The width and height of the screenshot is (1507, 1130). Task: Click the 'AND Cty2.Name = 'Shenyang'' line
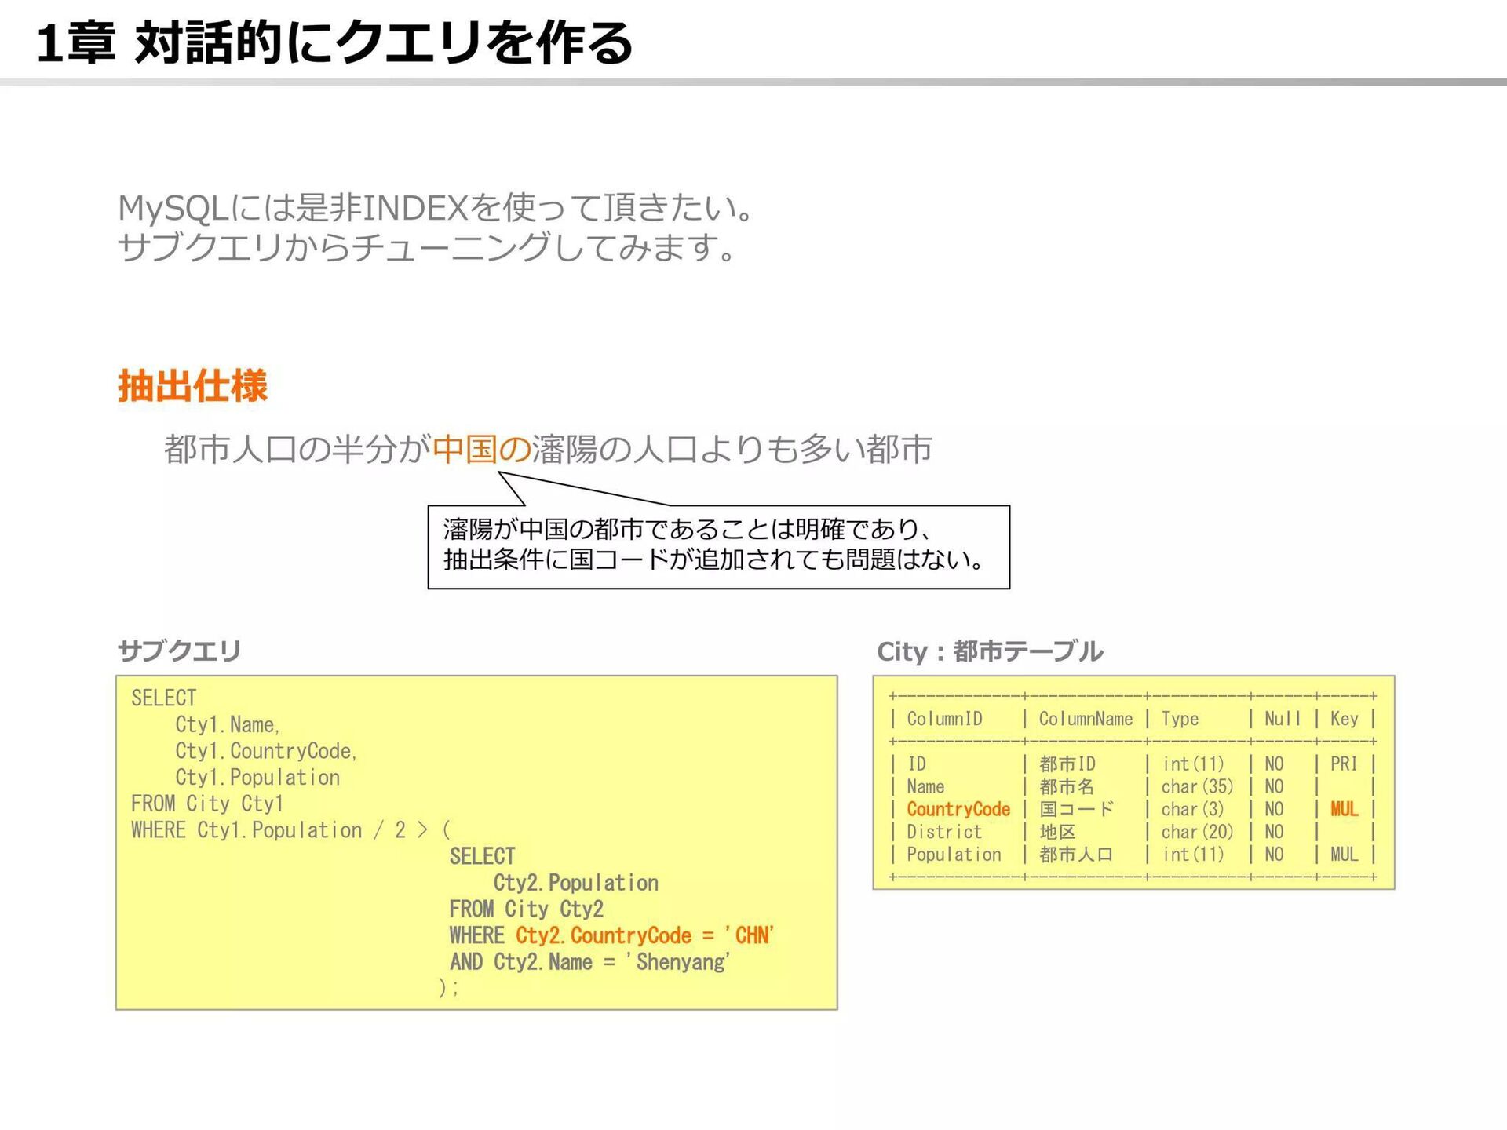[589, 962]
